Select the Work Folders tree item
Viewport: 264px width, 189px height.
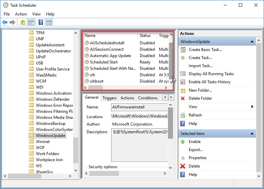click(47, 154)
